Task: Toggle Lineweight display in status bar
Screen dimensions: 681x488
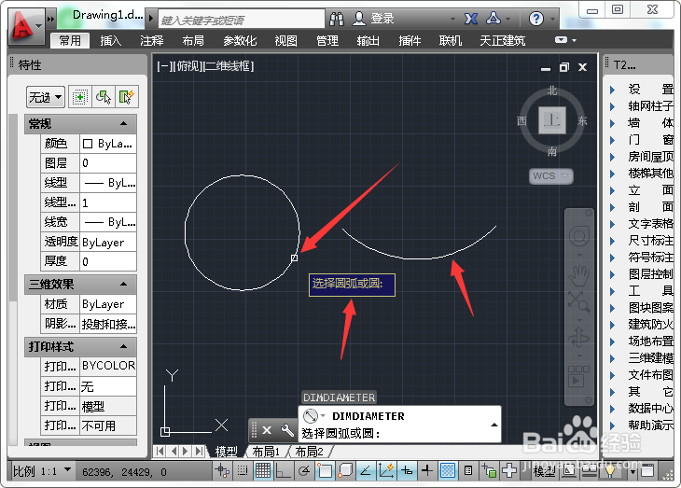Action: point(427,470)
